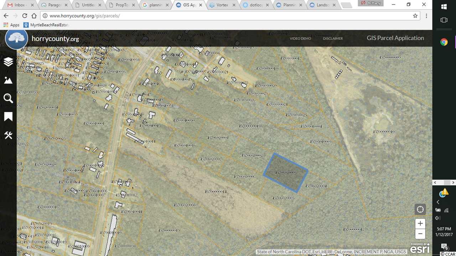The image size is (456, 256).
Task: Bookmark this page with the star icon
Action: point(415,16)
